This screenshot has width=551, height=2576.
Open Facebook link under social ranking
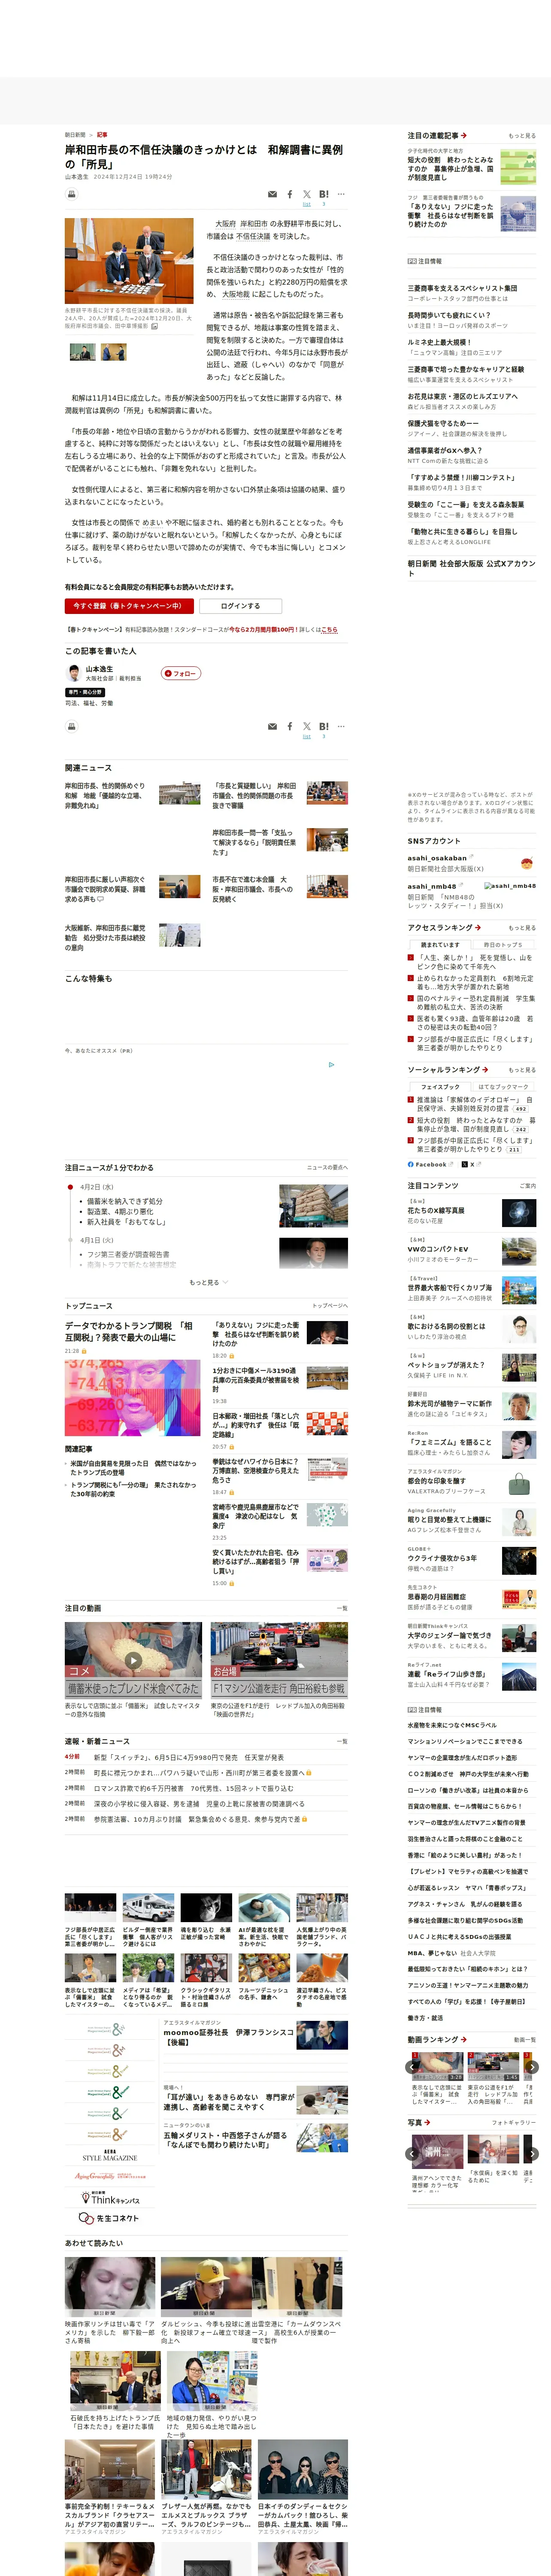[430, 1164]
